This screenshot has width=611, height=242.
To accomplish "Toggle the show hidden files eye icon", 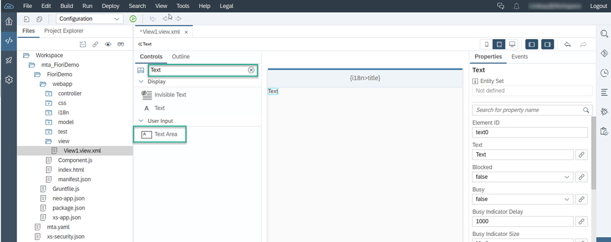I will point(108,45).
